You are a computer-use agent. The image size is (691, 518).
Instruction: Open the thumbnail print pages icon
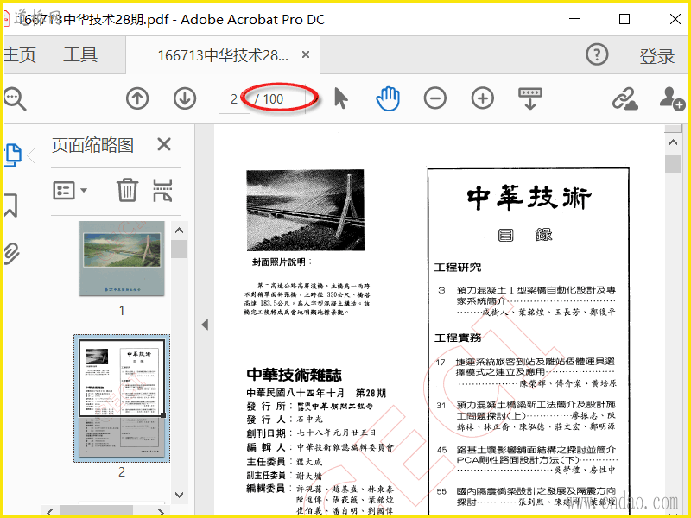162,190
